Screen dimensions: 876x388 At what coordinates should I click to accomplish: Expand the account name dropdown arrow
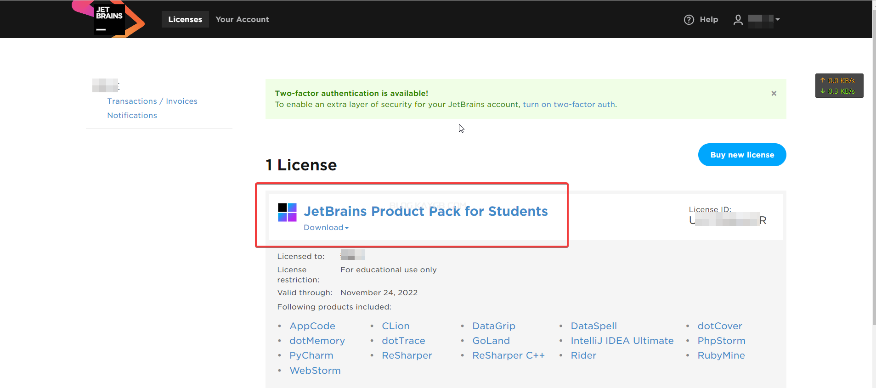coord(777,19)
